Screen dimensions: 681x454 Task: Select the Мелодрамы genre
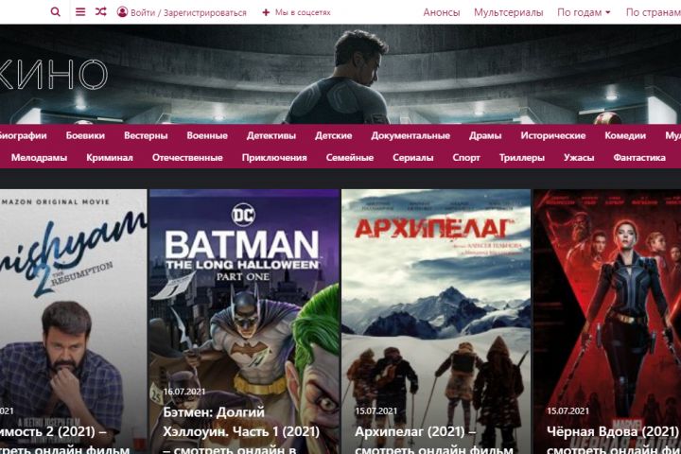tap(39, 158)
